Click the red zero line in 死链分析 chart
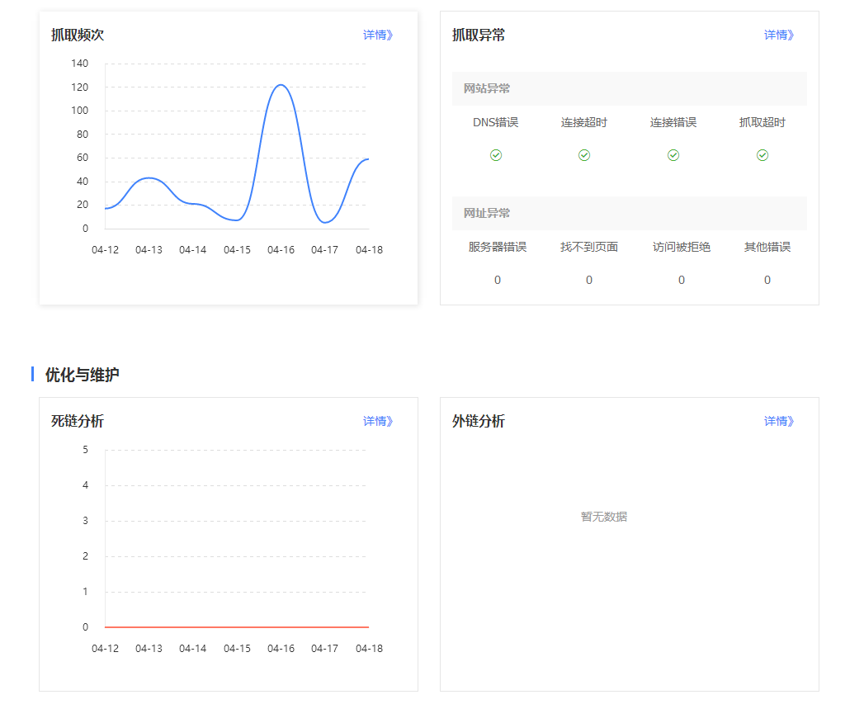Viewport: 864px width, 709px height. point(237,627)
